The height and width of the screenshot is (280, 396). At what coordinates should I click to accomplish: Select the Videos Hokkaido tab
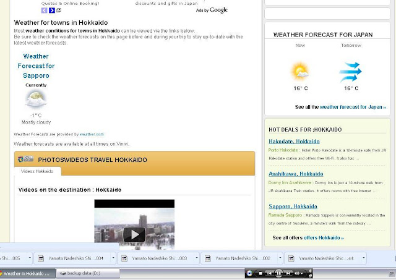(x=37, y=171)
